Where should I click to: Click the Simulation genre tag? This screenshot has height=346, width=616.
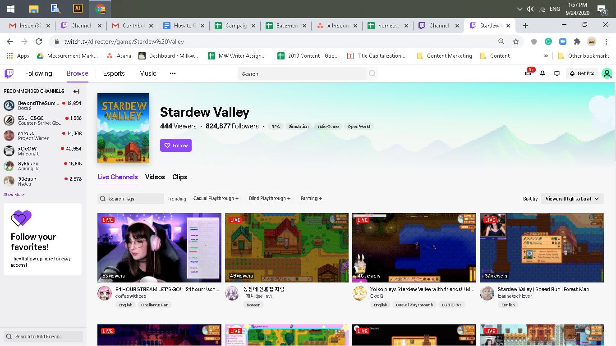(x=299, y=127)
